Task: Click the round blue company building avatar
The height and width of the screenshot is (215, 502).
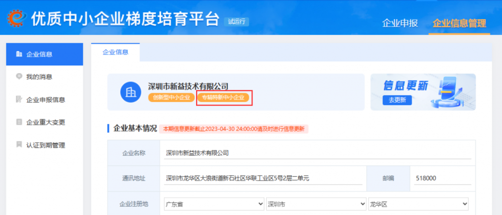Action: [130, 92]
